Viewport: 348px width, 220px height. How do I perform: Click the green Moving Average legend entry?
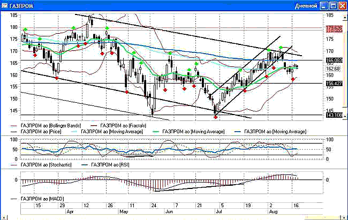[189, 132]
